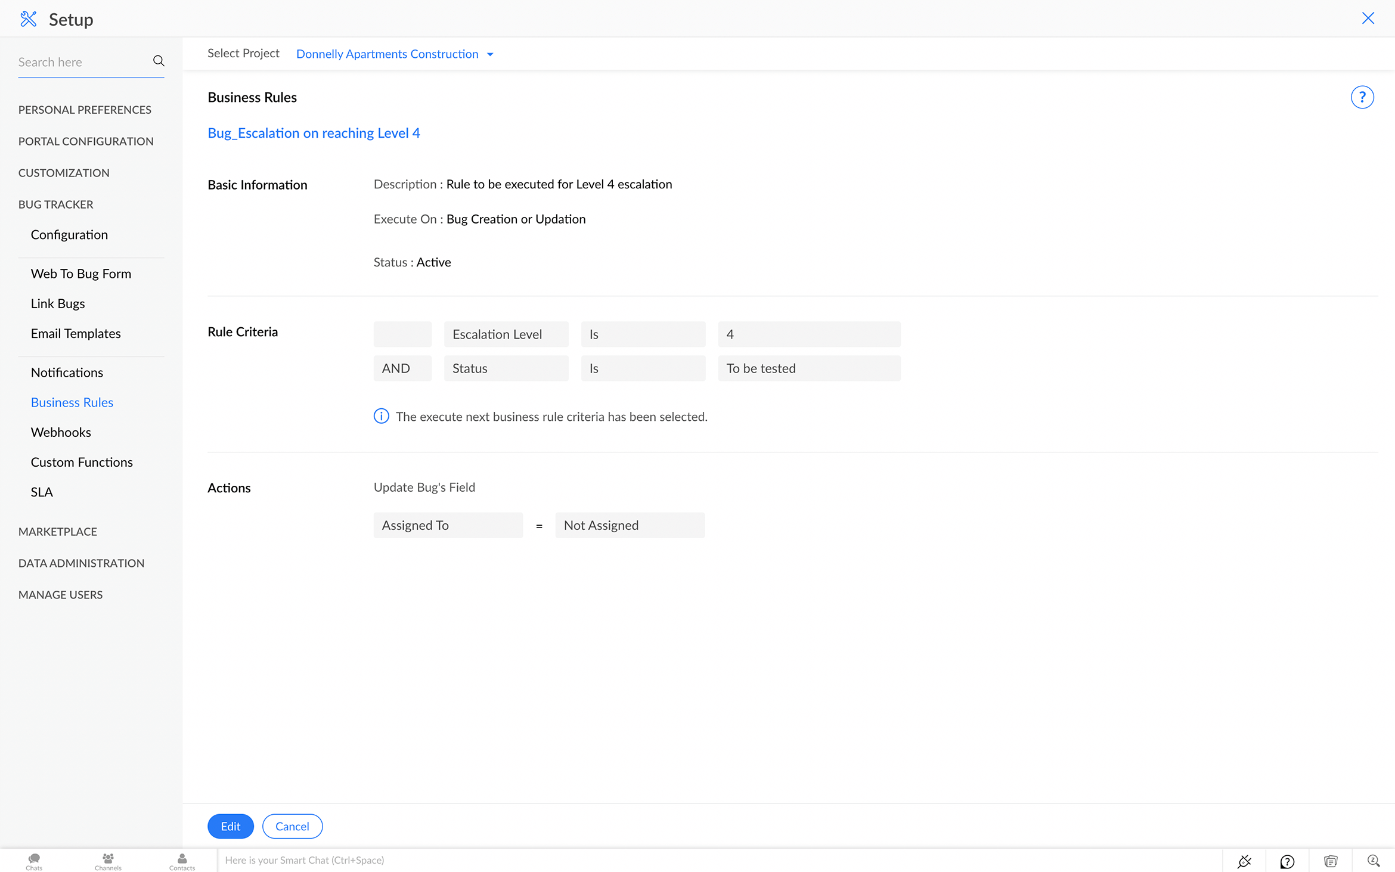Open the Donnelly Apartments Construction project selector
This screenshot has height=872, width=1395.
(x=394, y=54)
